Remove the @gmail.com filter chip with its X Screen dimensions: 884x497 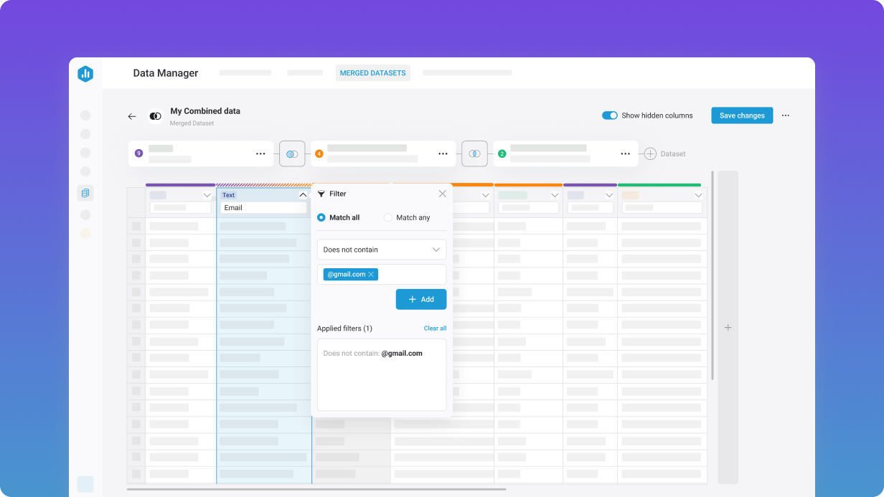tap(372, 274)
